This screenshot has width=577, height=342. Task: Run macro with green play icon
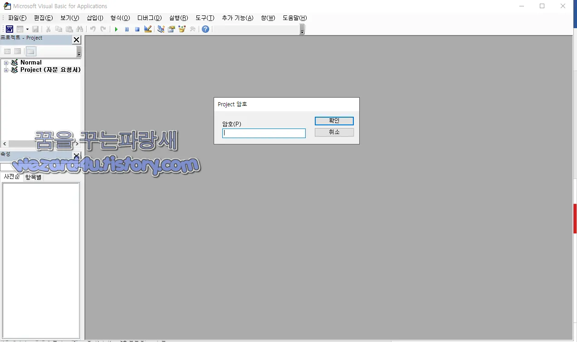[x=116, y=29]
